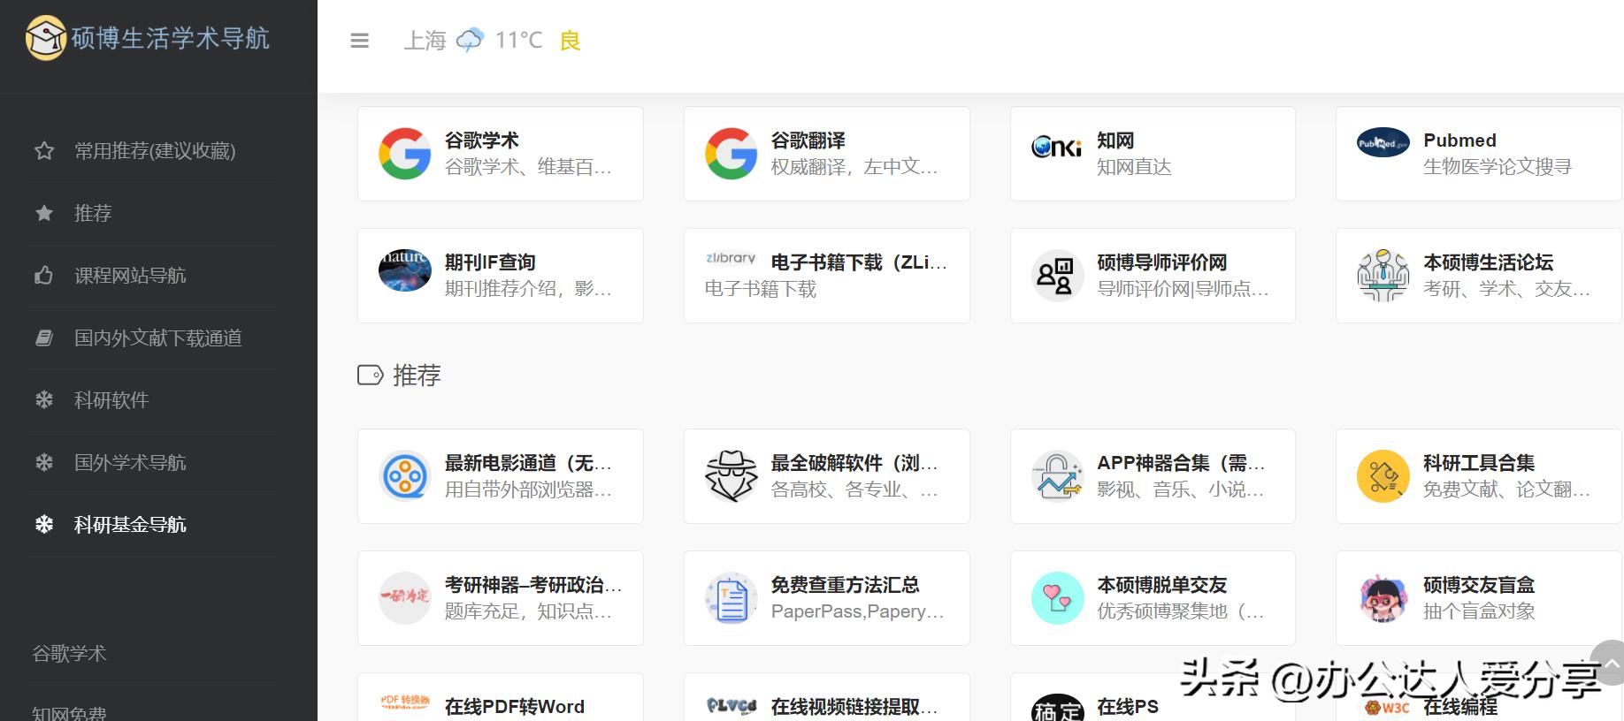Click icon on 本硕博生活论坛 card
1624x721 pixels.
click(1383, 276)
